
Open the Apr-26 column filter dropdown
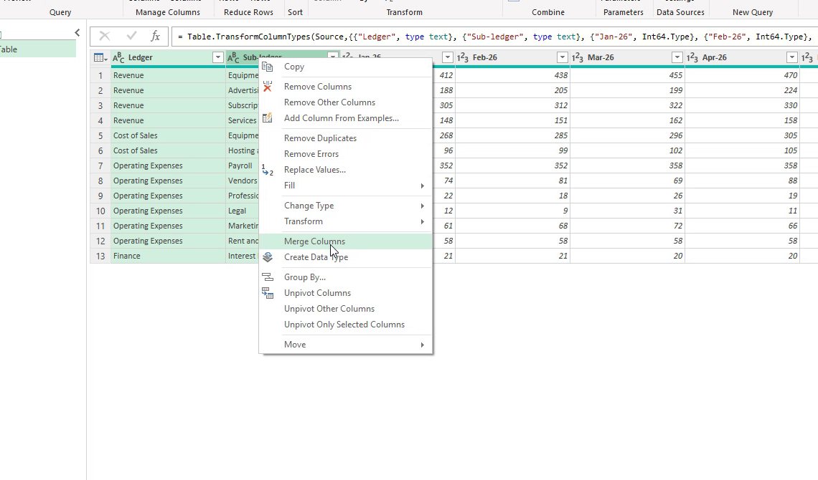[792, 58]
